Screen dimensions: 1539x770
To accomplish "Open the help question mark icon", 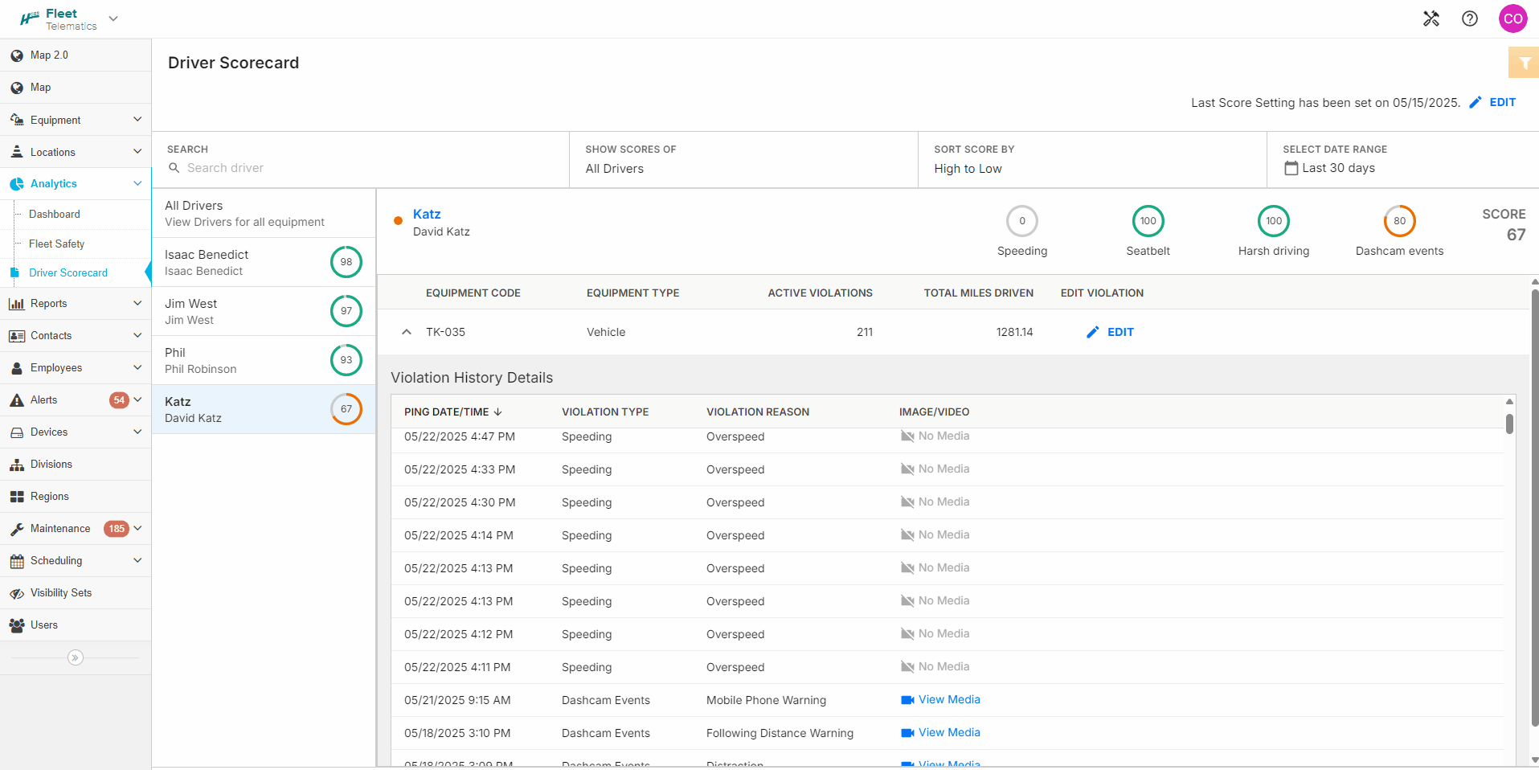I will click(x=1470, y=18).
